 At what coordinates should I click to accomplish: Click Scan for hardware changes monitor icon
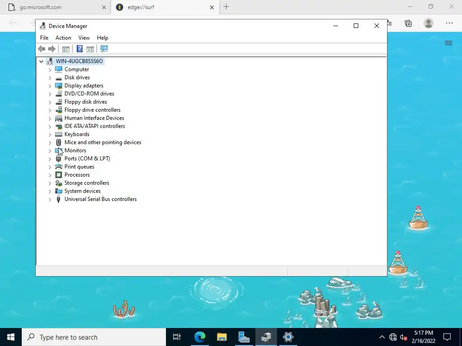tap(104, 49)
